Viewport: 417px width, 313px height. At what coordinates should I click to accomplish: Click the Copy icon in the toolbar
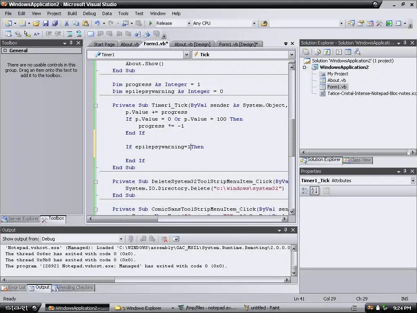pos(76,23)
